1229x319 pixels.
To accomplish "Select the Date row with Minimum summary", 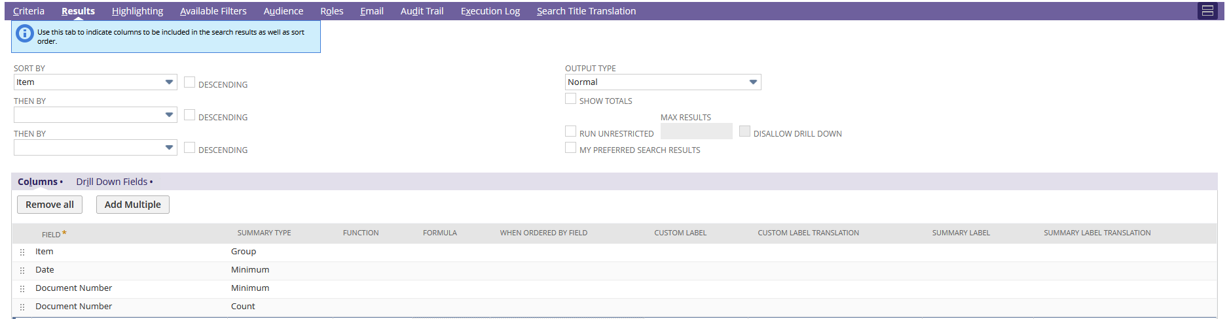I will (x=614, y=270).
